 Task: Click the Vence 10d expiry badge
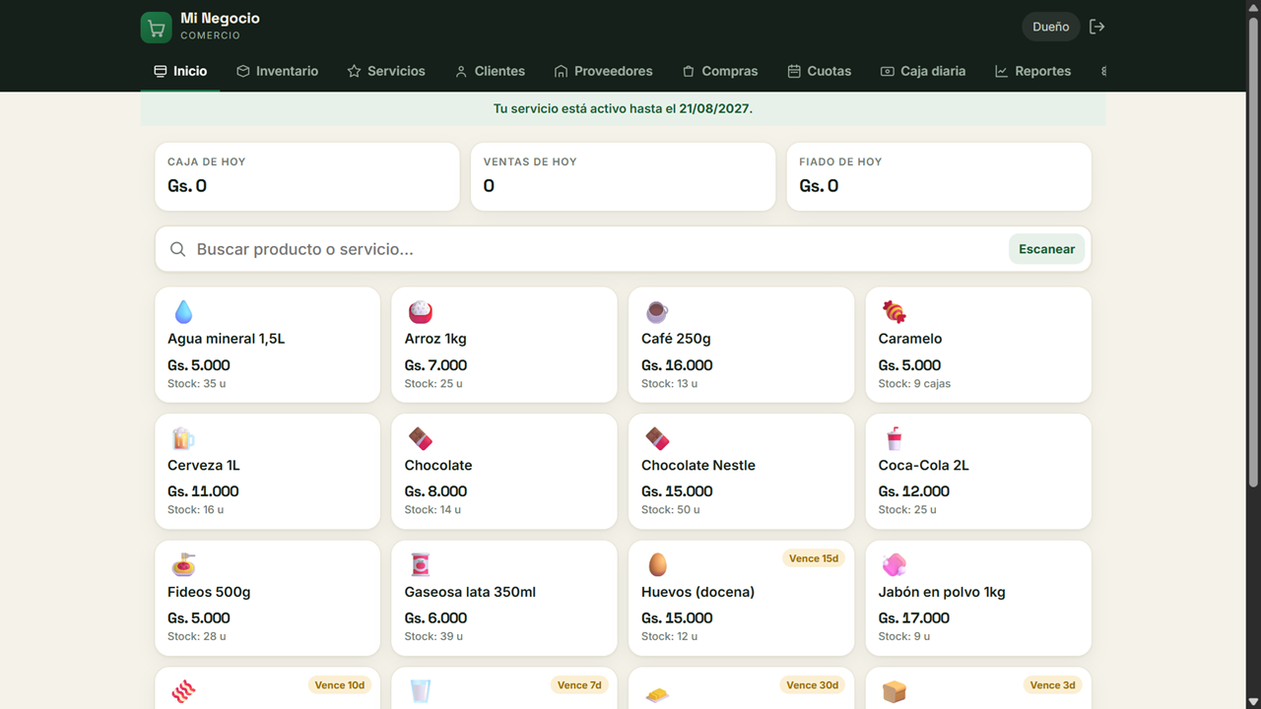[x=339, y=684]
